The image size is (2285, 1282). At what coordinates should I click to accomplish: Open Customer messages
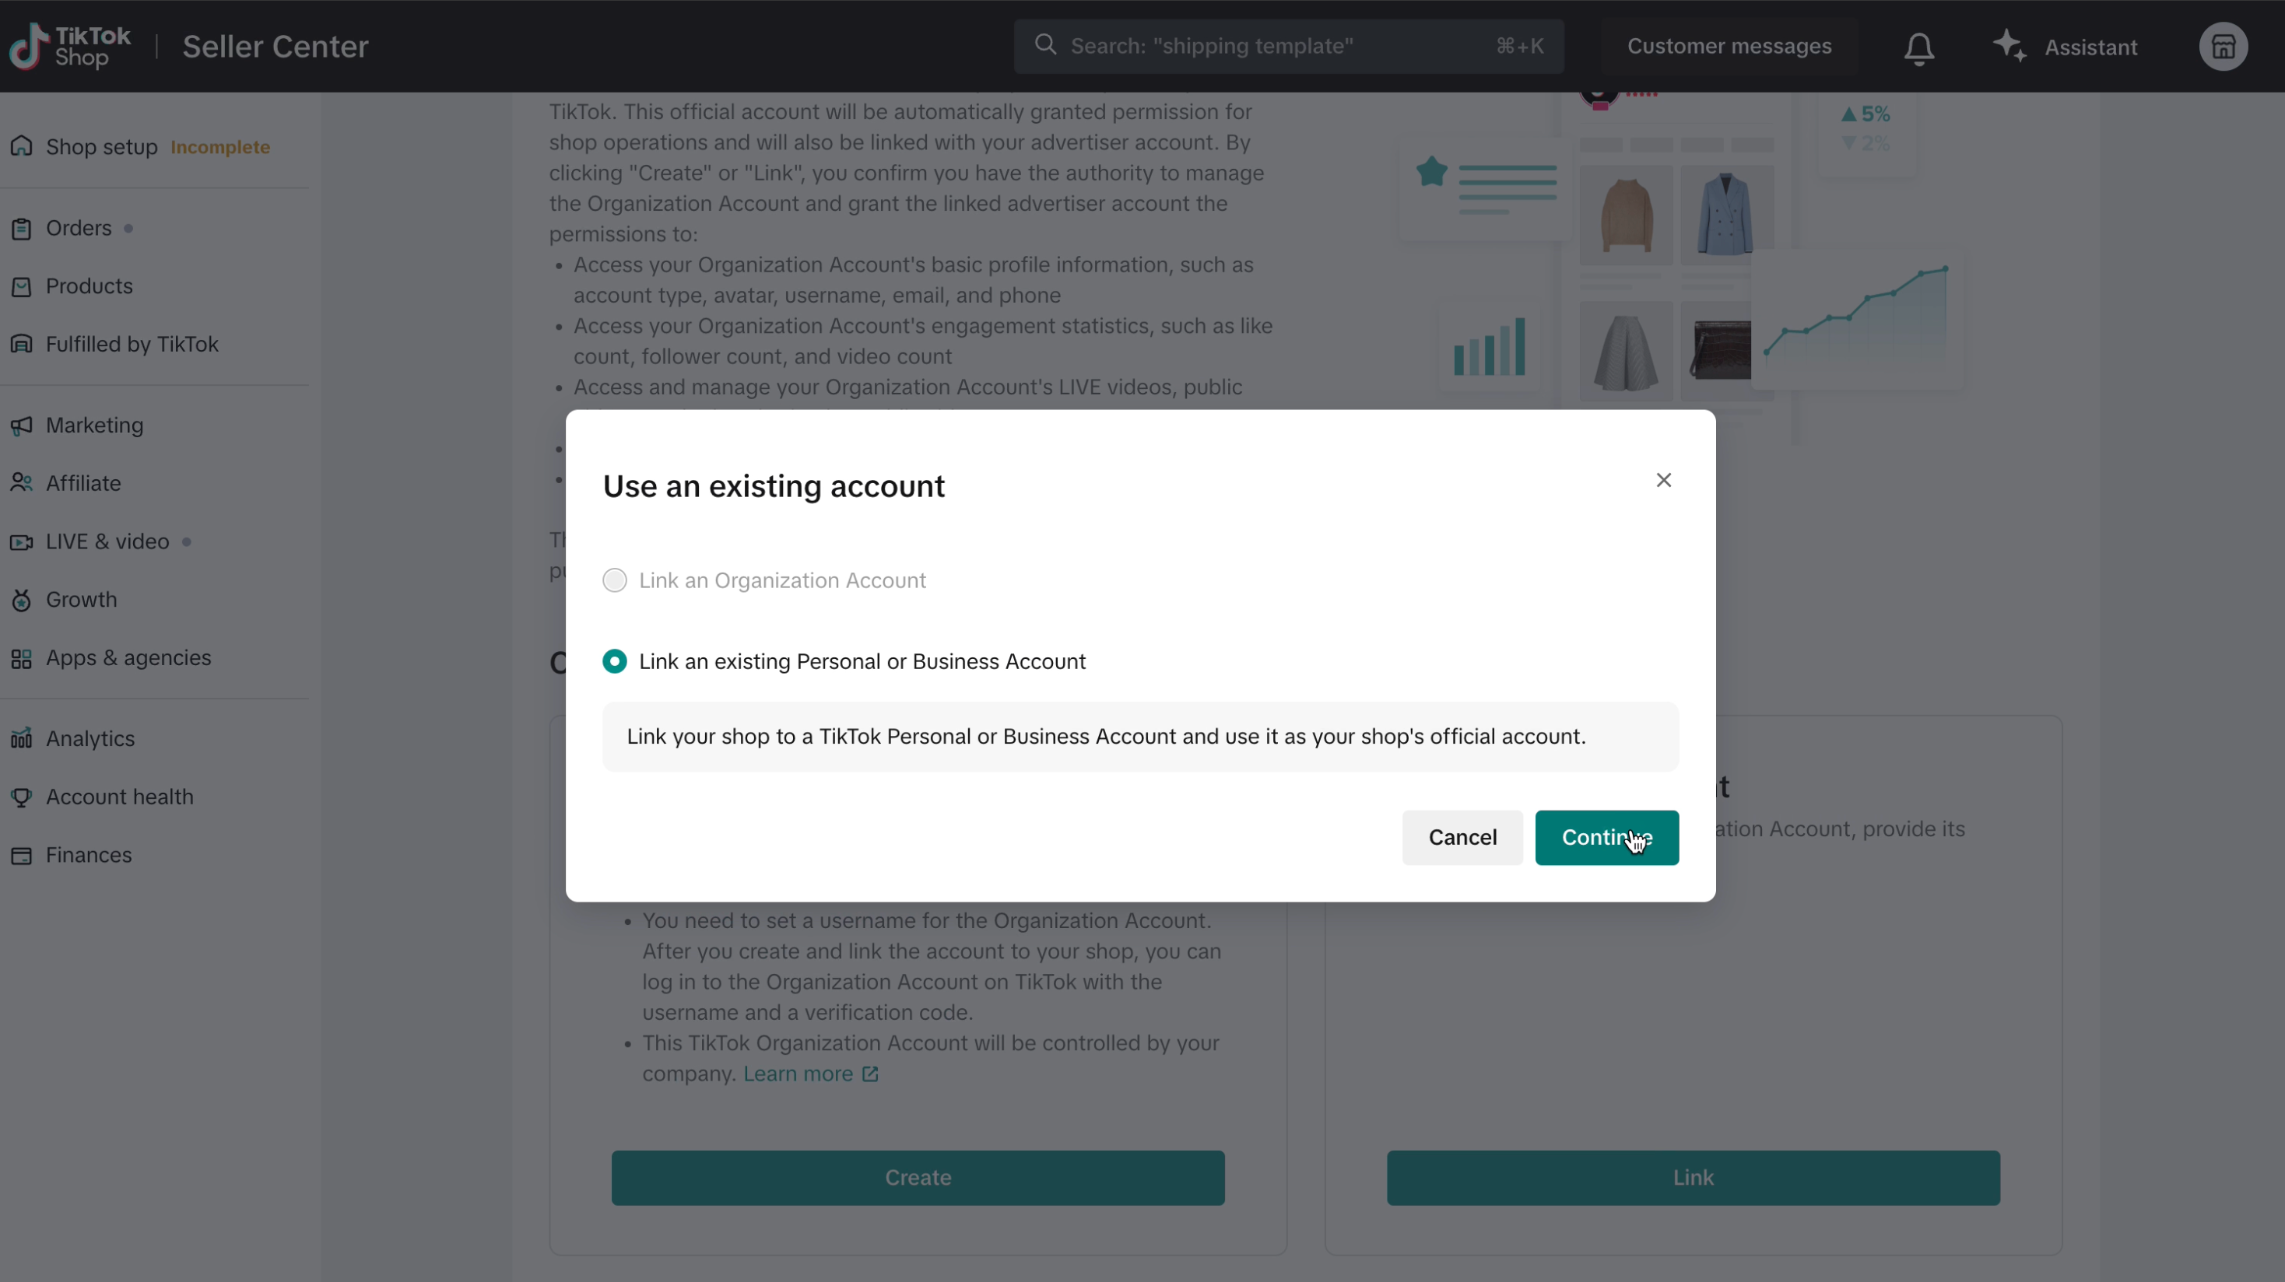tap(1728, 46)
